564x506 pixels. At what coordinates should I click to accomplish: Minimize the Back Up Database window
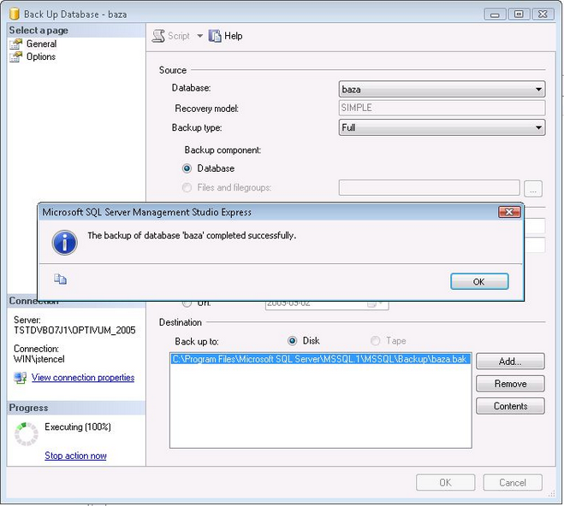pyautogui.click(x=495, y=15)
